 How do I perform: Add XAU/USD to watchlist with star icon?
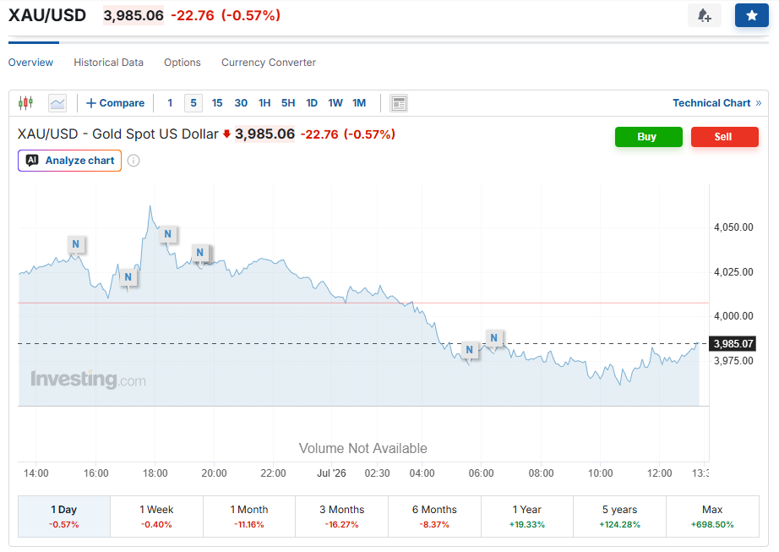[752, 15]
